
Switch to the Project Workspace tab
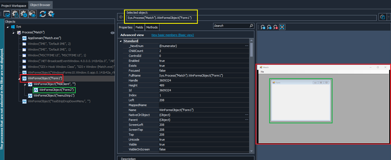click(13, 5)
